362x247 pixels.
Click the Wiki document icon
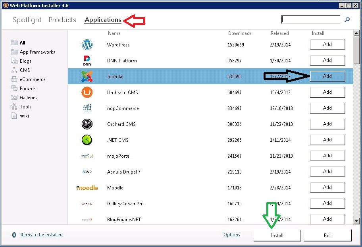pyautogui.click(x=14, y=116)
